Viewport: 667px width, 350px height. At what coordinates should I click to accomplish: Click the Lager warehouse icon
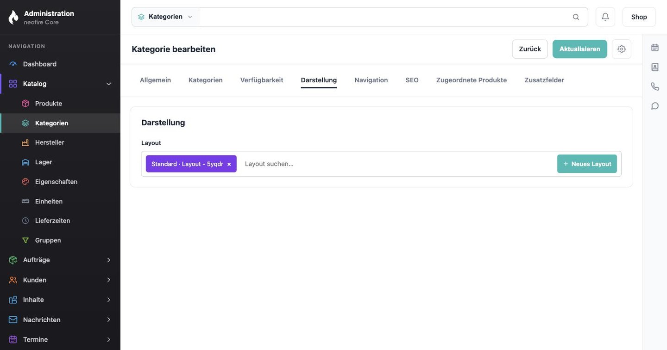pos(25,162)
